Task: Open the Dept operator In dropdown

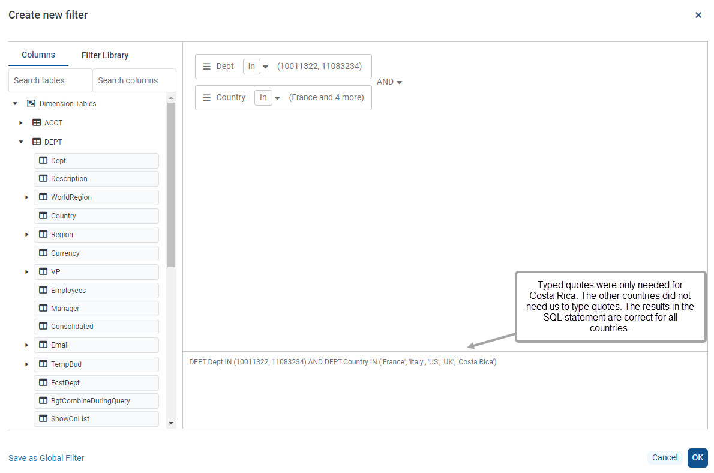Action: (265, 67)
